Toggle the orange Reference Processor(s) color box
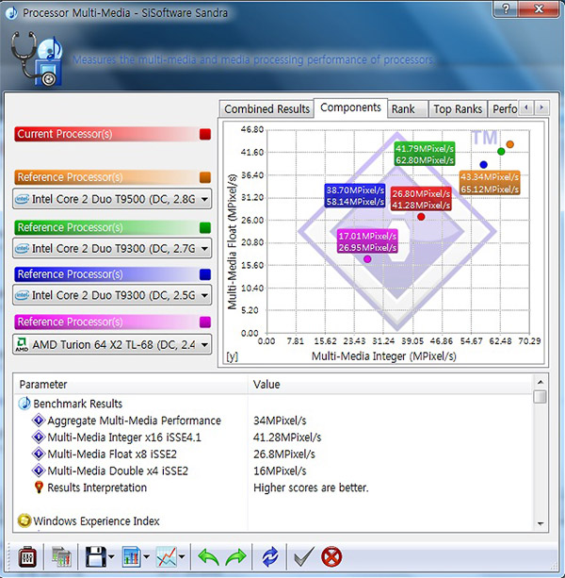Screen dimensions: 565x578 [205, 177]
